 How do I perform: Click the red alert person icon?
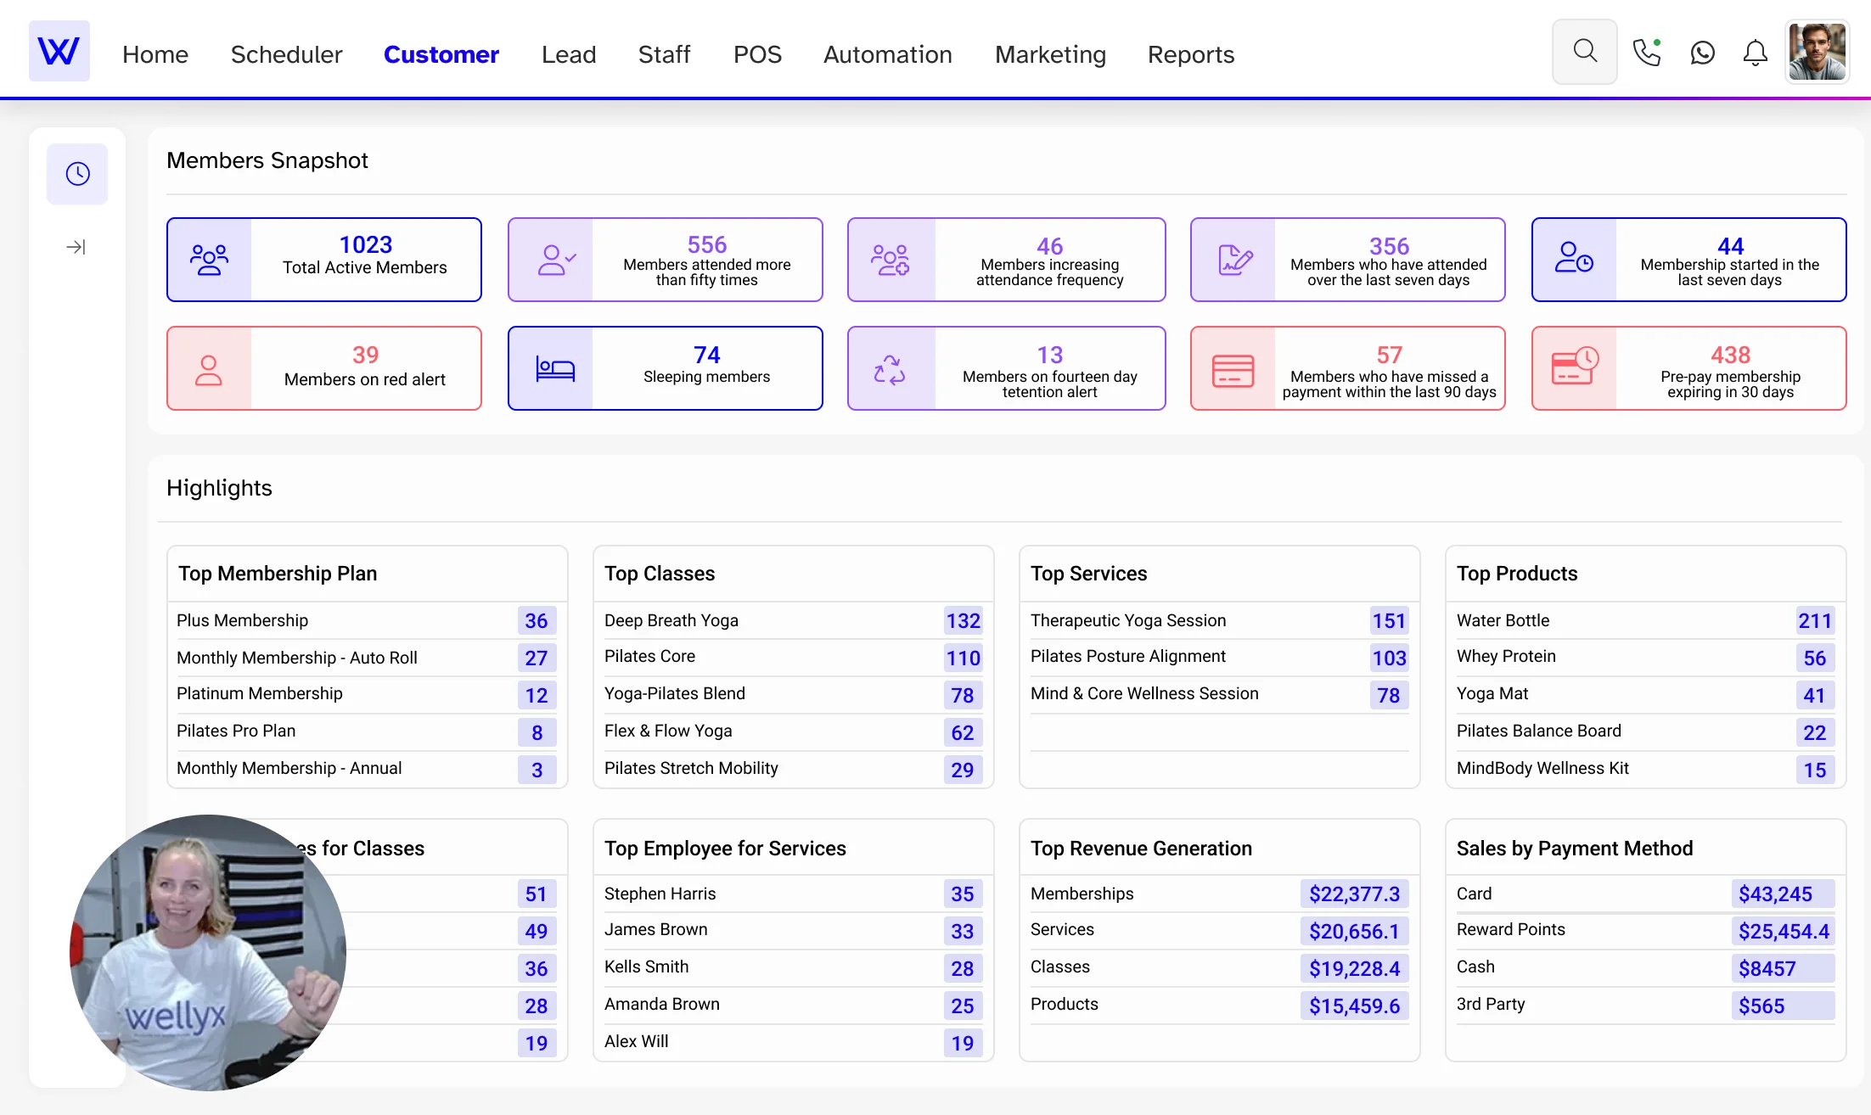coord(209,369)
